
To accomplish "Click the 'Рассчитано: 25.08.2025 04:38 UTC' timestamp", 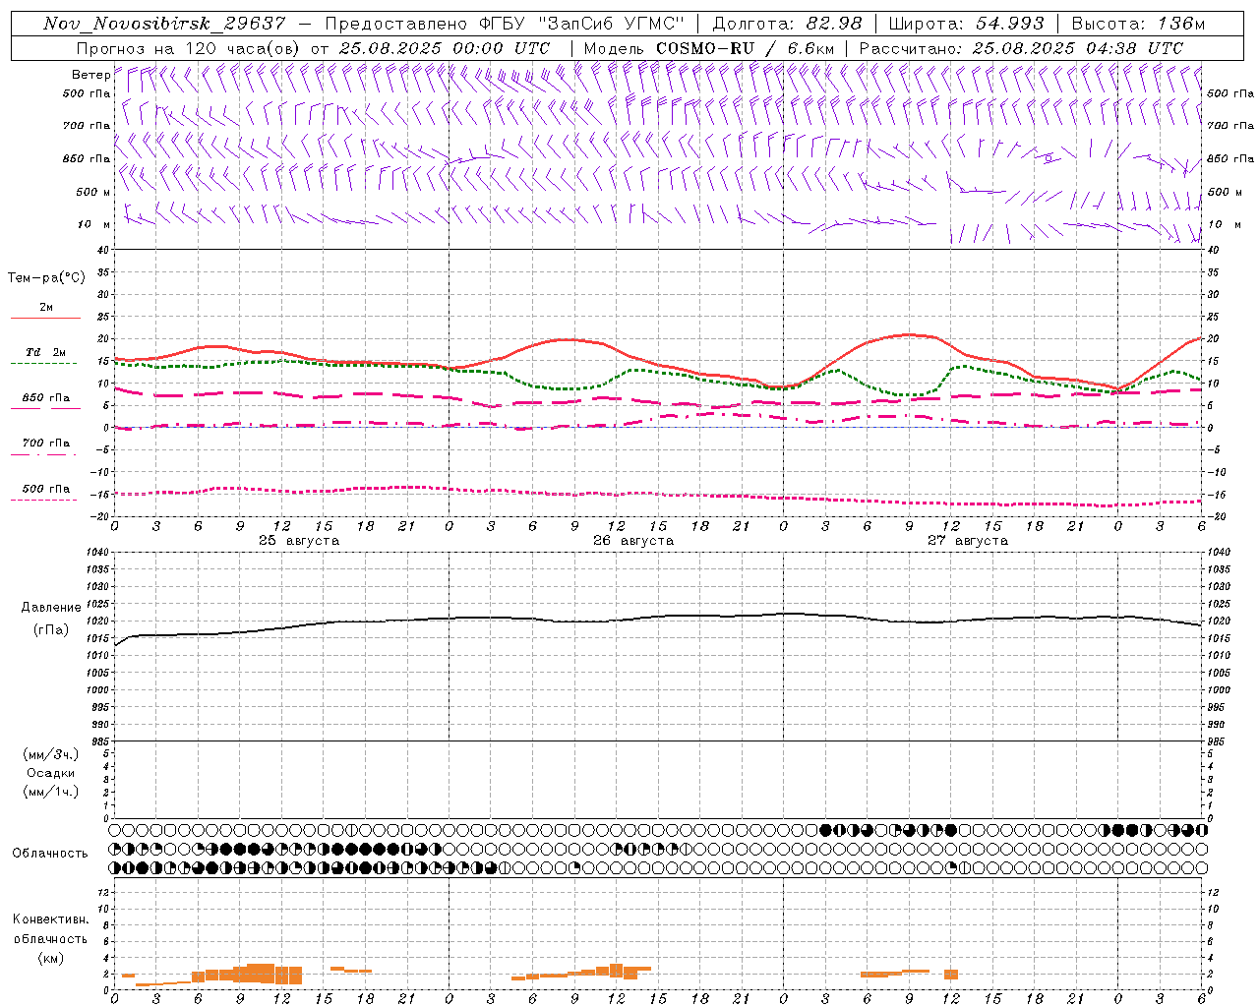I will [x=1021, y=48].
